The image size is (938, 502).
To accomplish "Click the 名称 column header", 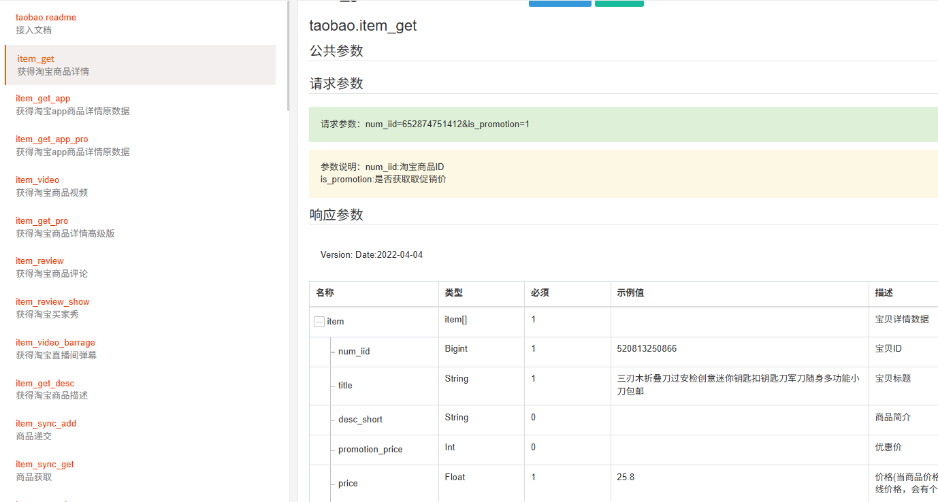I will pos(325,293).
